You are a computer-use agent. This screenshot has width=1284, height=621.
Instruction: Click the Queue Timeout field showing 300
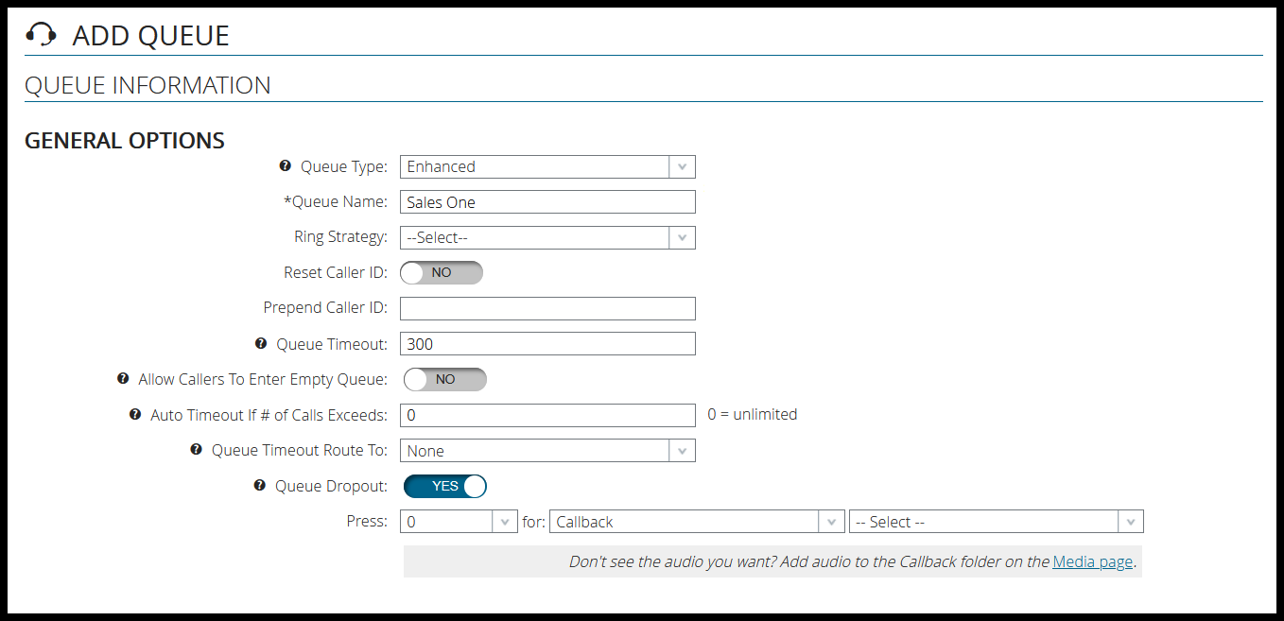[x=548, y=344]
